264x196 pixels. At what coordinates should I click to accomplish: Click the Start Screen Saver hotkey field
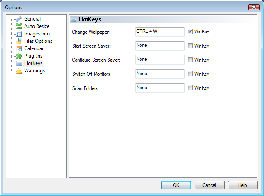(160, 46)
